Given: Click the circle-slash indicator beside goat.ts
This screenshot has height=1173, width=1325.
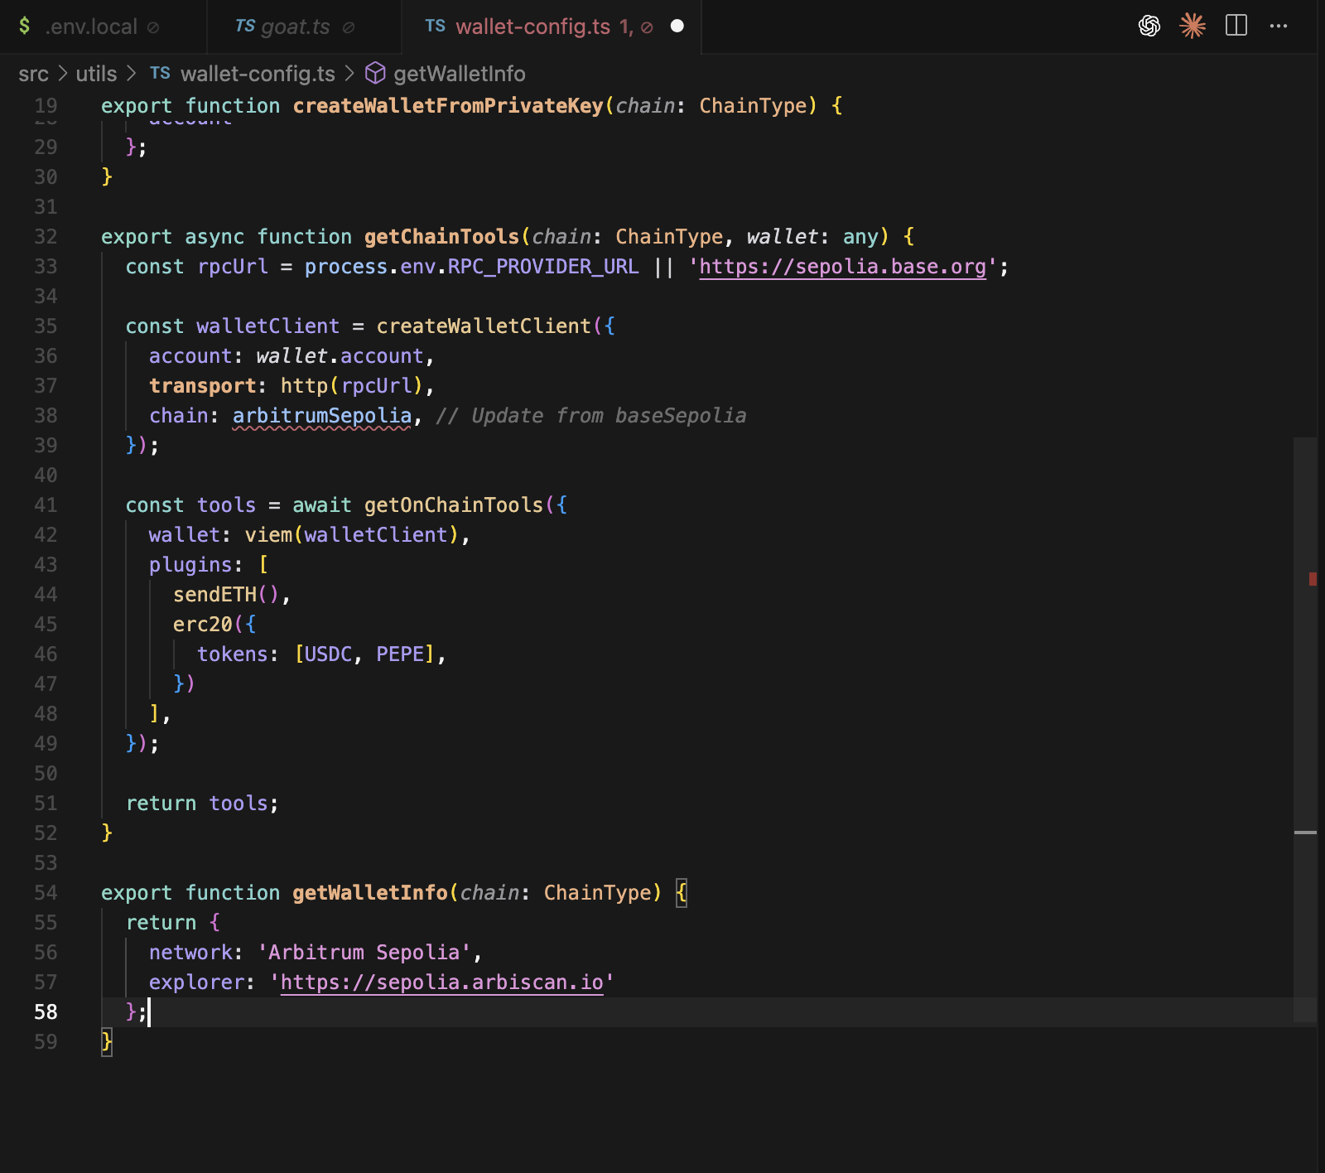Looking at the screenshot, I should point(349,27).
